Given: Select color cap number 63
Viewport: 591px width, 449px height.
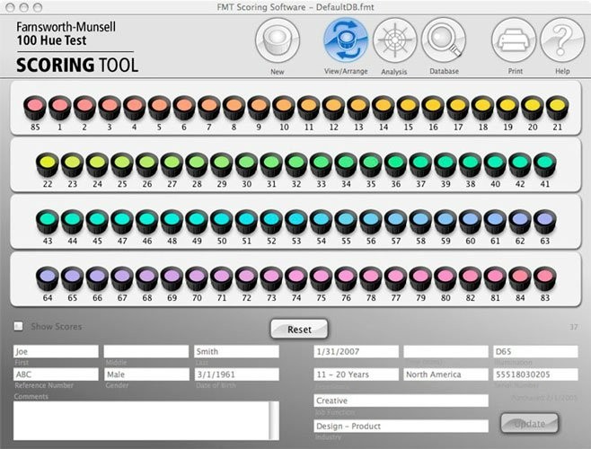Looking at the screenshot, I should 545,222.
